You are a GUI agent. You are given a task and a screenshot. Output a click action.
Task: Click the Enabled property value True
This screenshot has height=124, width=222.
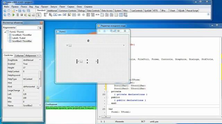[31, 64]
